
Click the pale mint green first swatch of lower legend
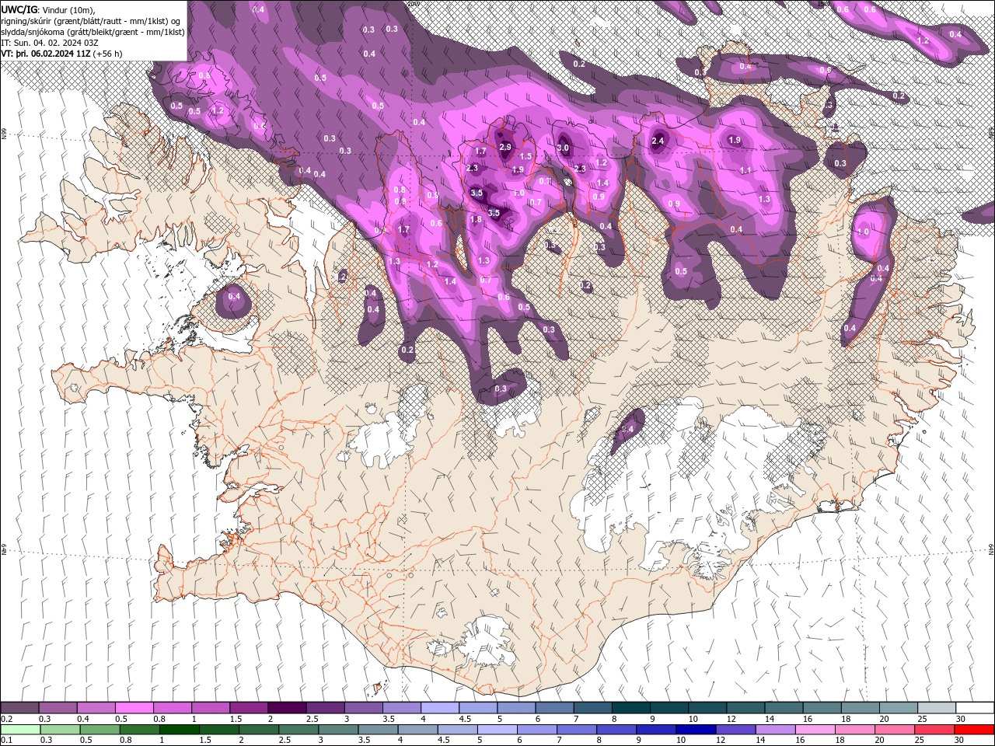tap(19, 730)
